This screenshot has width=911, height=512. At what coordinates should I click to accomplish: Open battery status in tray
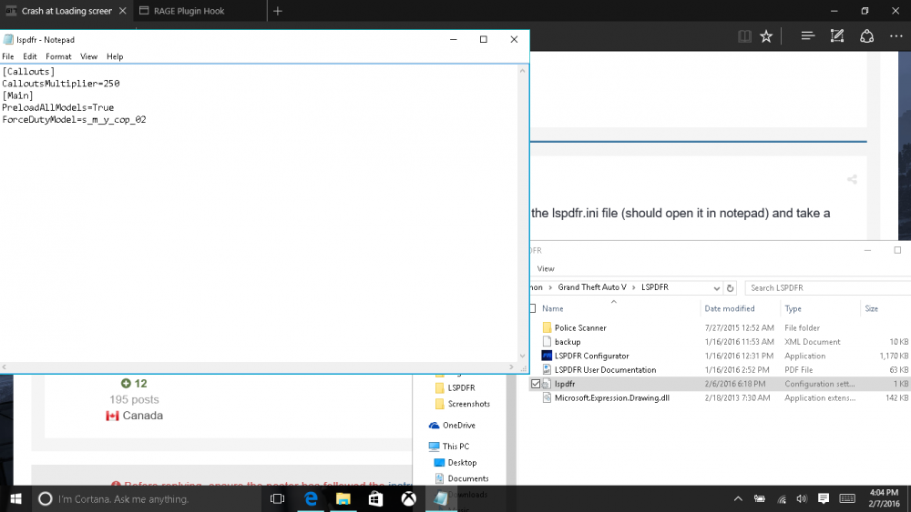[760, 498]
